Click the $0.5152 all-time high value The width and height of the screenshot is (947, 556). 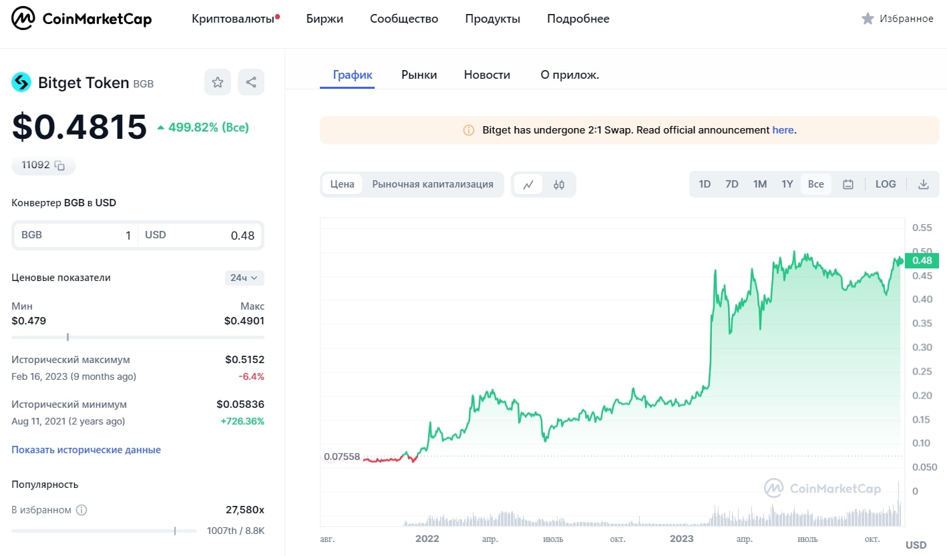click(244, 360)
